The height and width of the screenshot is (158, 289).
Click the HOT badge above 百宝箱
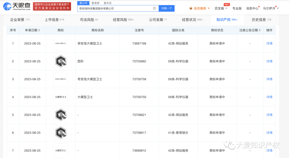[x=226, y=4]
